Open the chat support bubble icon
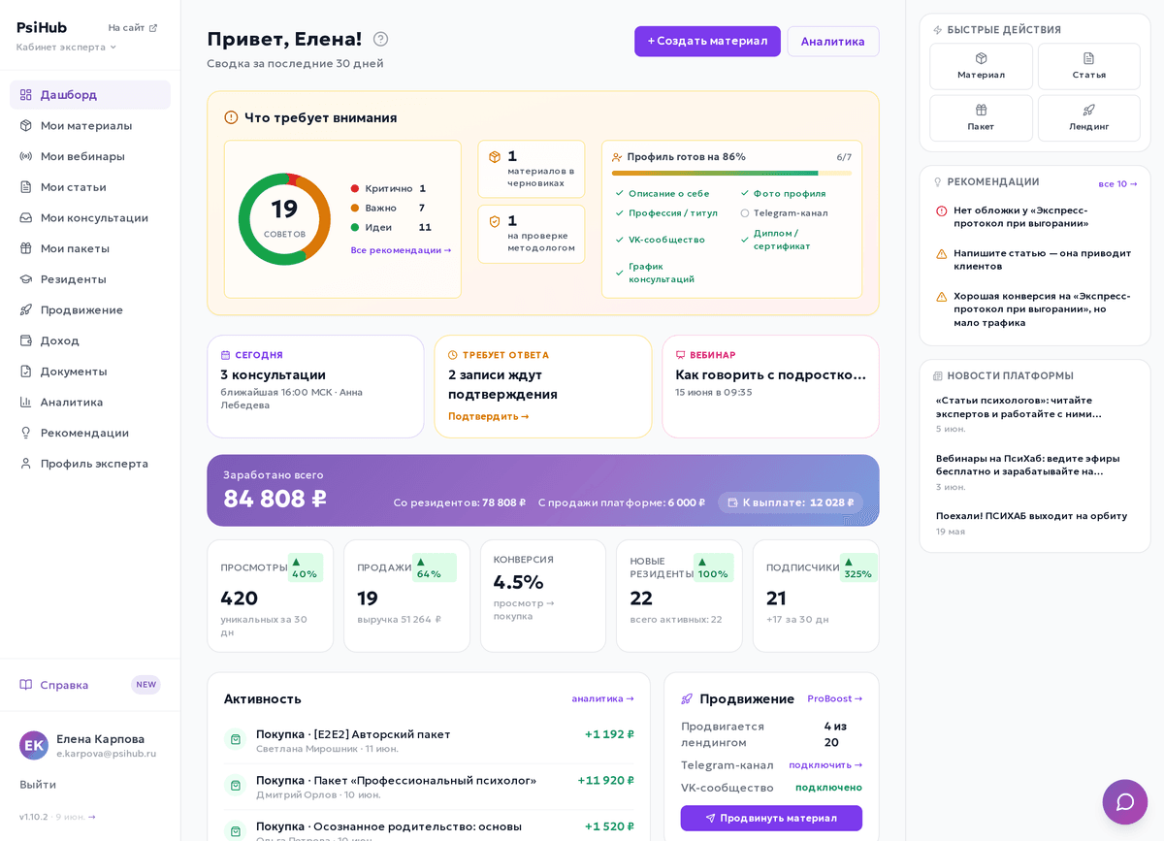The height and width of the screenshot is (841, 1164). tap(1125, 802)
